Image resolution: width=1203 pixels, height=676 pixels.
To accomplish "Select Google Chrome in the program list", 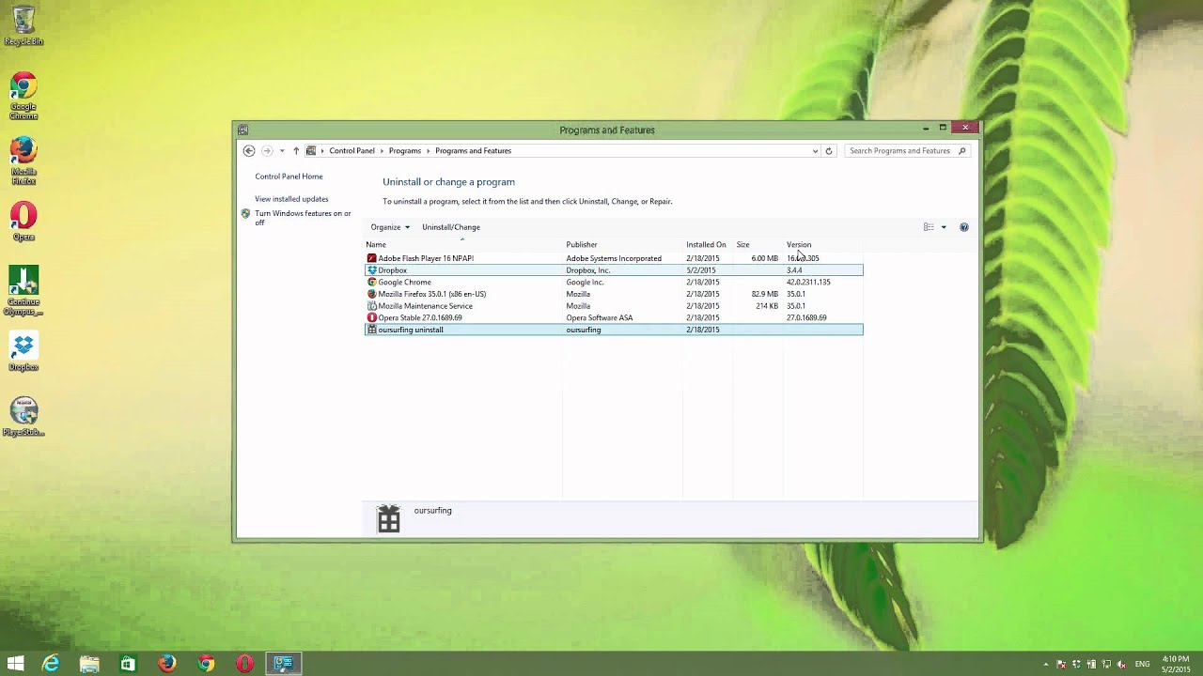I will 613,282.
